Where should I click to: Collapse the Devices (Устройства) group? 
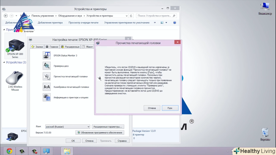pos(4,62)
